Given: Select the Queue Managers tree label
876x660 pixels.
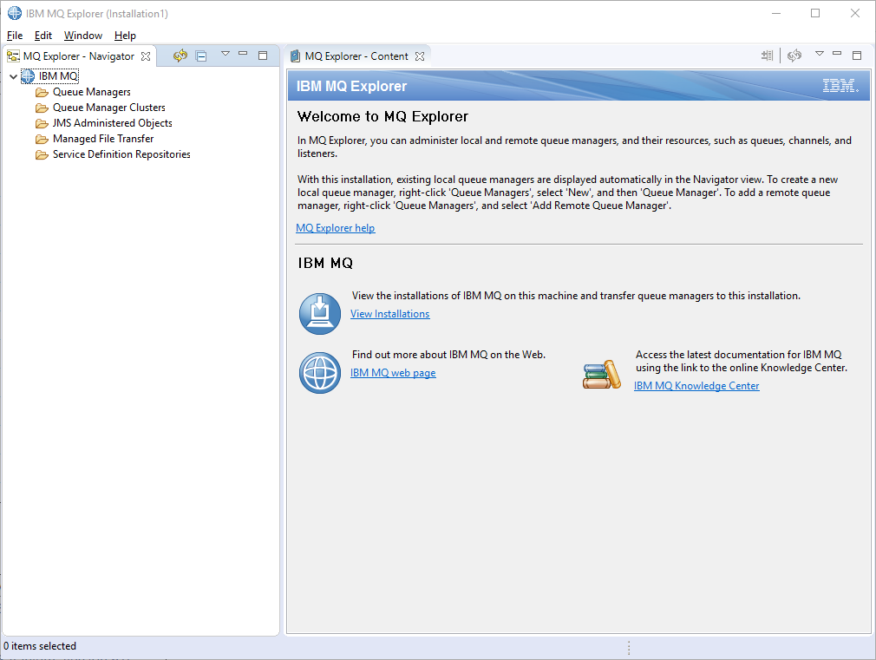Looking at the screenshot, I should coord(92,92).
